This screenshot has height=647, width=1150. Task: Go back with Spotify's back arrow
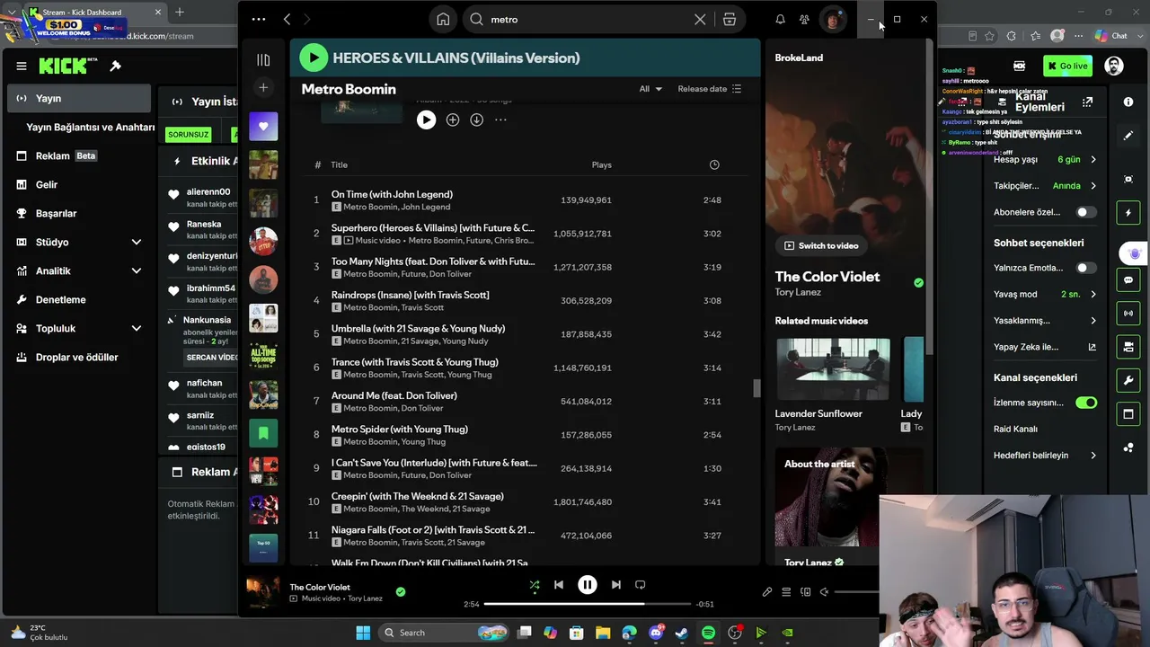pyautogui.click(x=287, y=19)
